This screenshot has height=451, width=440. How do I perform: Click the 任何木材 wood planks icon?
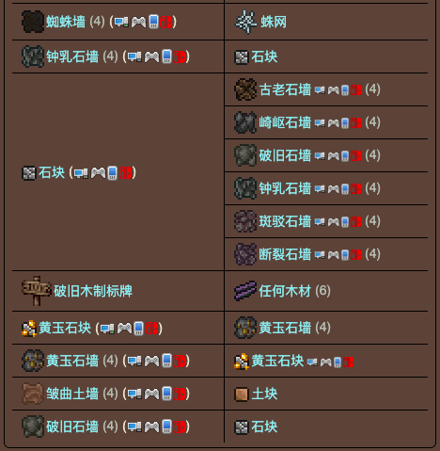[x=245, y=291]
